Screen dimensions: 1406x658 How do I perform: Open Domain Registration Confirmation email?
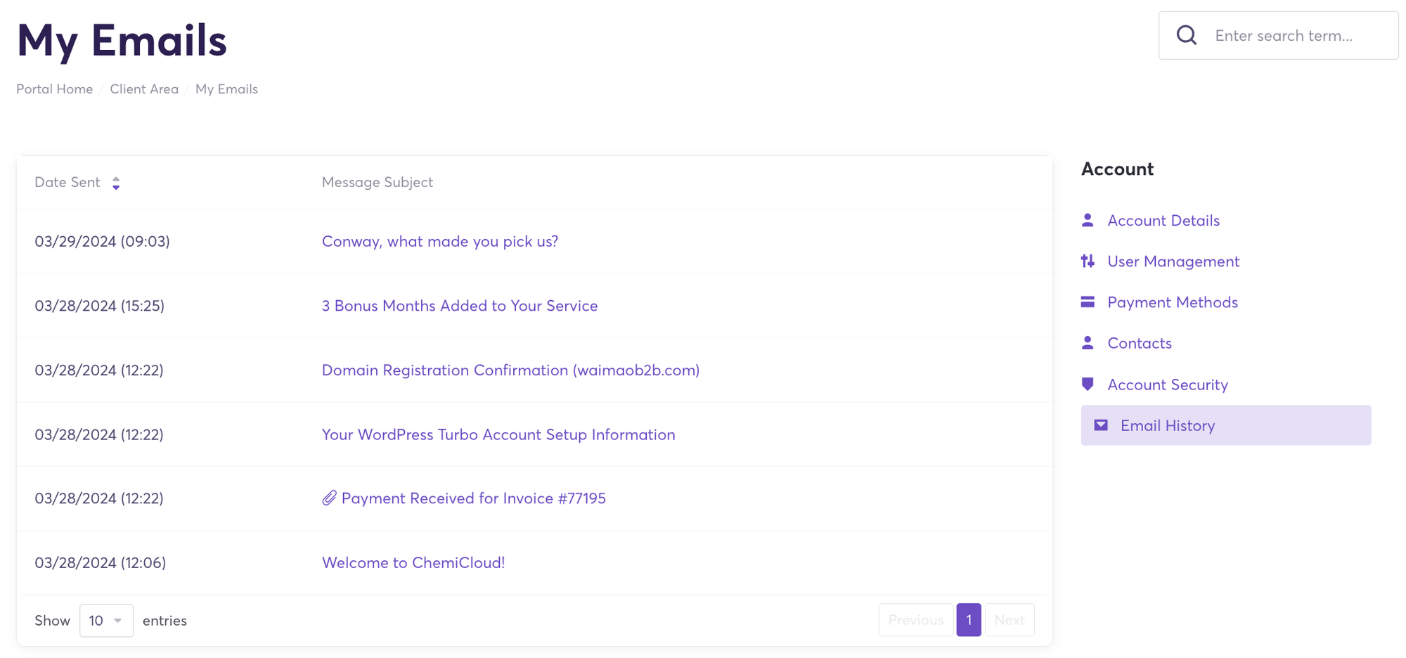click(x=510, y=370)
